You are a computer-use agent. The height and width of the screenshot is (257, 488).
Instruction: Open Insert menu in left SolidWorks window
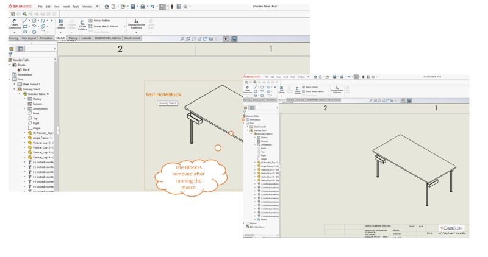66,7
